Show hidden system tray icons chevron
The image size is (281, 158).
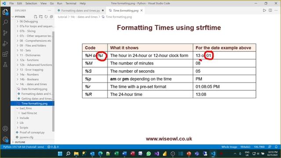click(235, 154)
